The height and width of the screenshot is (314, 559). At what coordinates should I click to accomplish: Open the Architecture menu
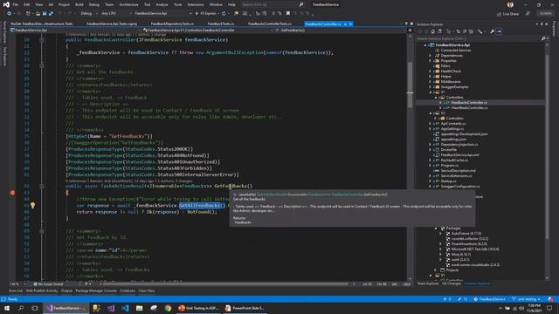(x=128, y=4)
